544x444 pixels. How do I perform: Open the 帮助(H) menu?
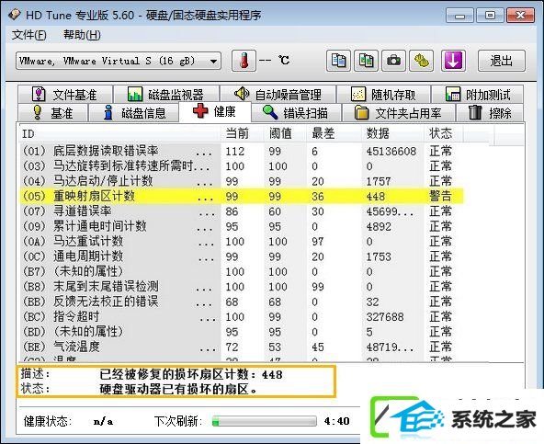(82, 35)
